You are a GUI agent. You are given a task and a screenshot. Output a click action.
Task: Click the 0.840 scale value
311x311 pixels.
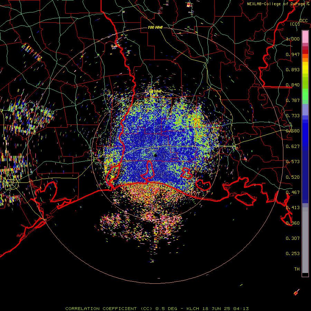point(293,85)
